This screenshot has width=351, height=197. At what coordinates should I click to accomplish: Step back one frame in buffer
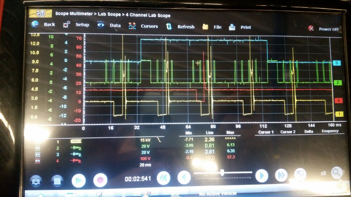pos(184,177)
